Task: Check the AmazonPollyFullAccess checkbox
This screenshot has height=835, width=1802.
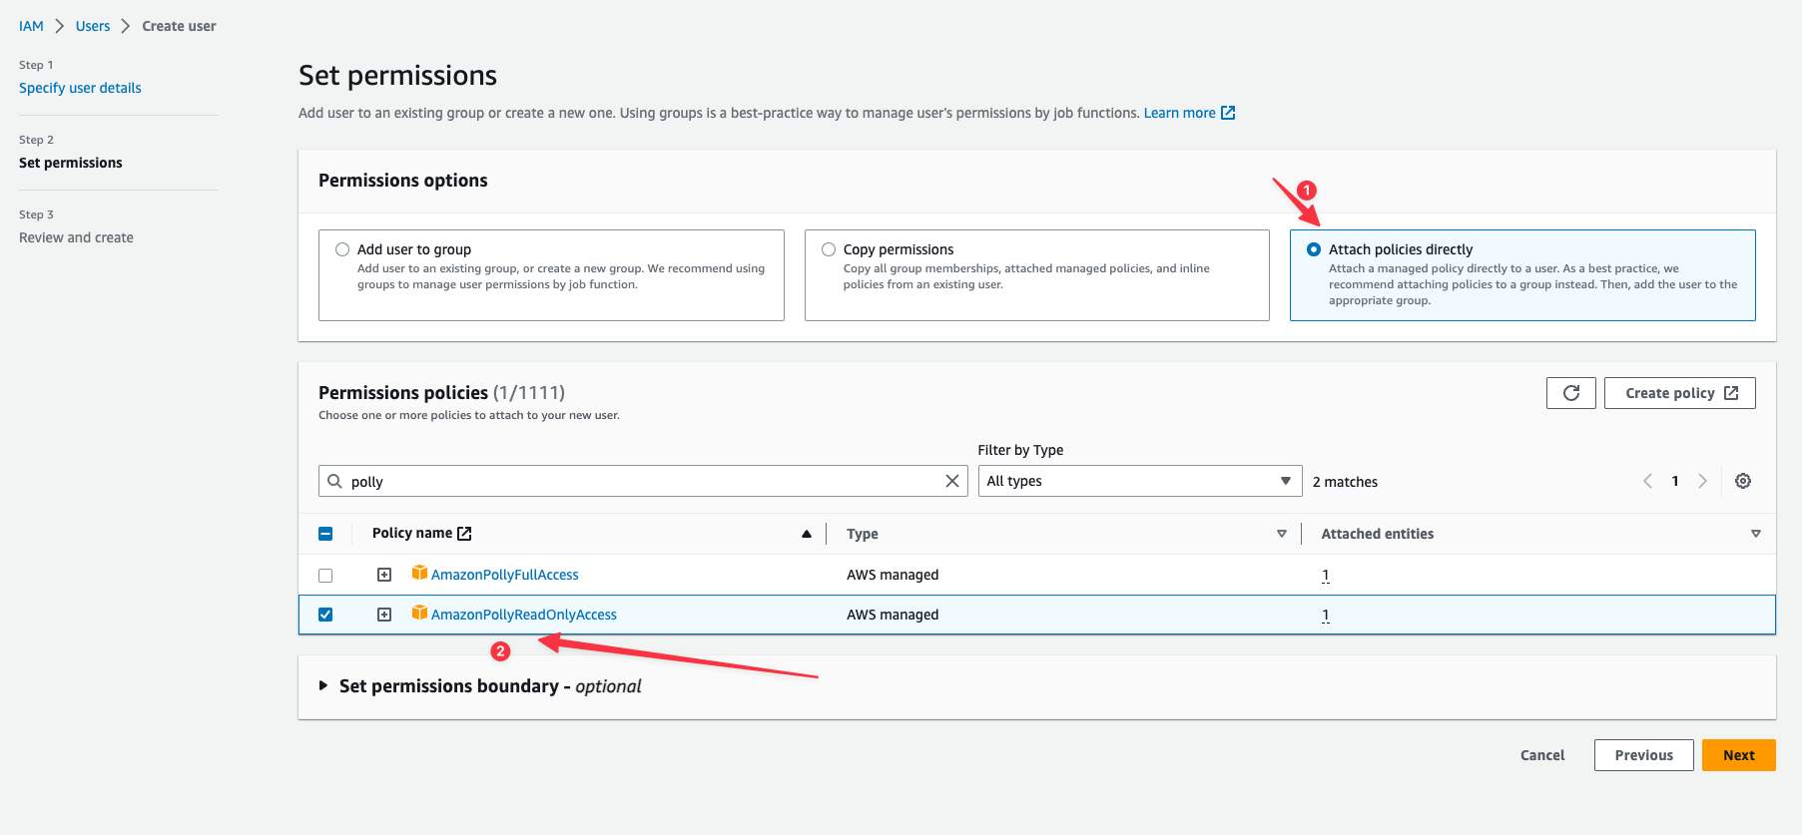Action: pyautogui.click(x=325, y=576)
